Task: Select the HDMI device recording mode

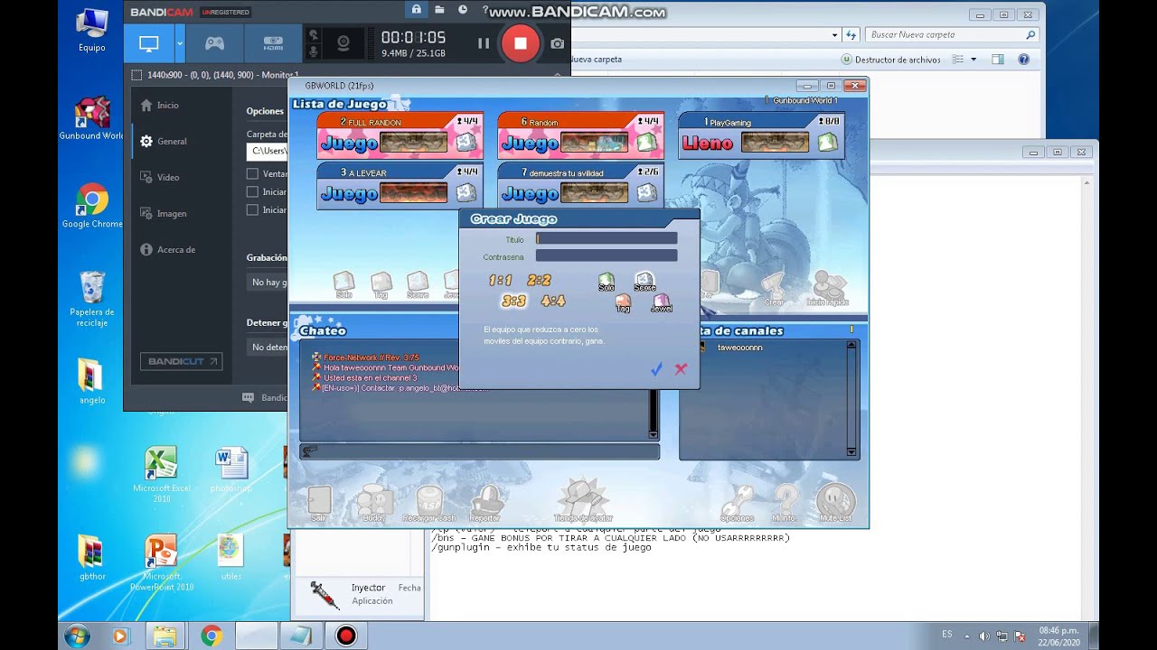Action: pyautogui.click(x=273, y=43)
